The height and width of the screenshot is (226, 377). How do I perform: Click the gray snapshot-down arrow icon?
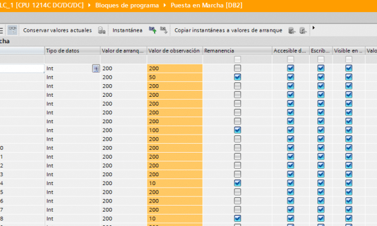(x=164, y=30)
